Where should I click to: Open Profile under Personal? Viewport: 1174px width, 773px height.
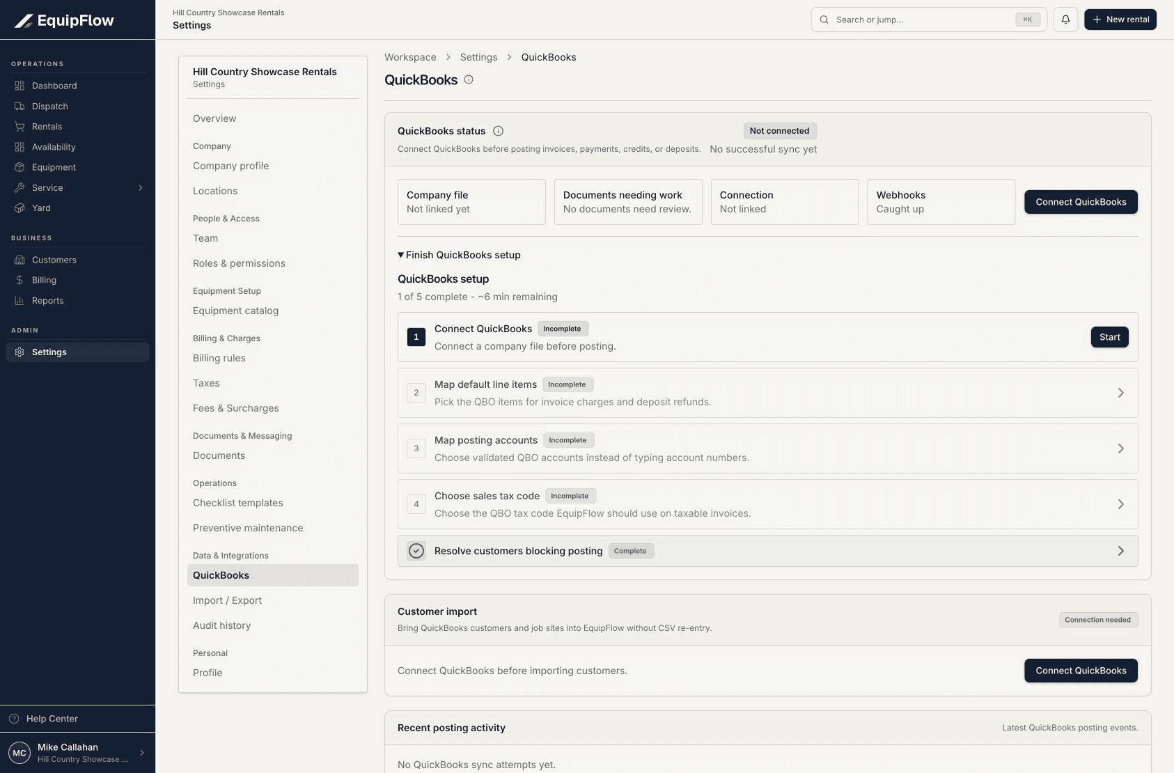click(x=272, y=673)
